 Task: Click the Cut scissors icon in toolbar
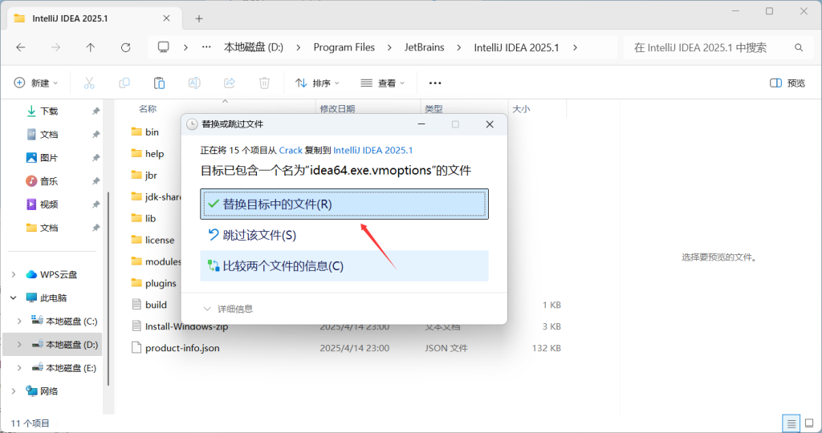(89, 83)
